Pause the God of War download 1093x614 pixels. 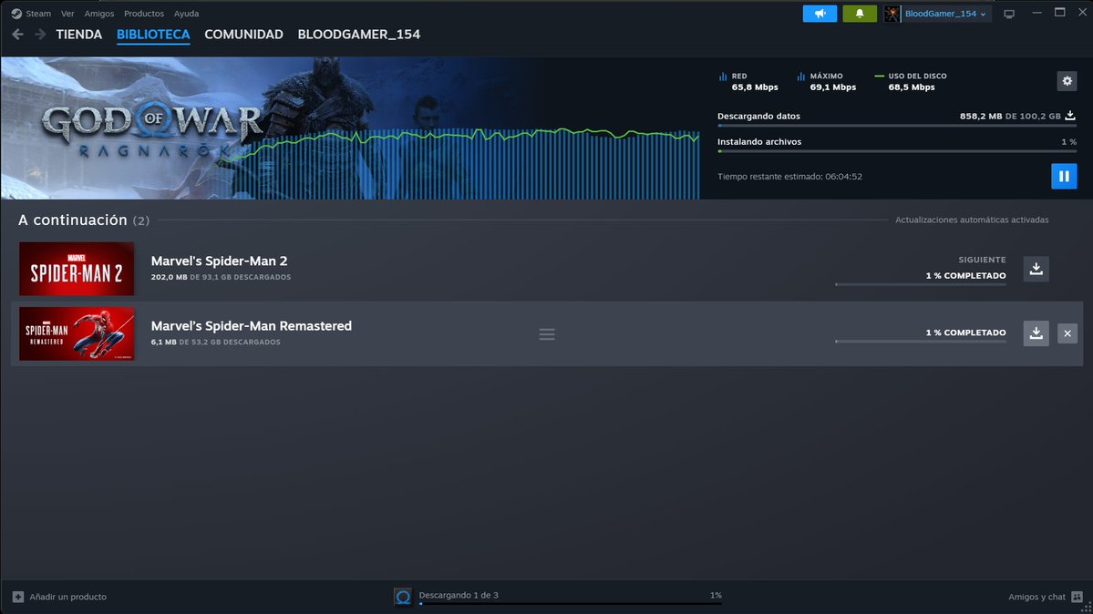point(1064,177)
